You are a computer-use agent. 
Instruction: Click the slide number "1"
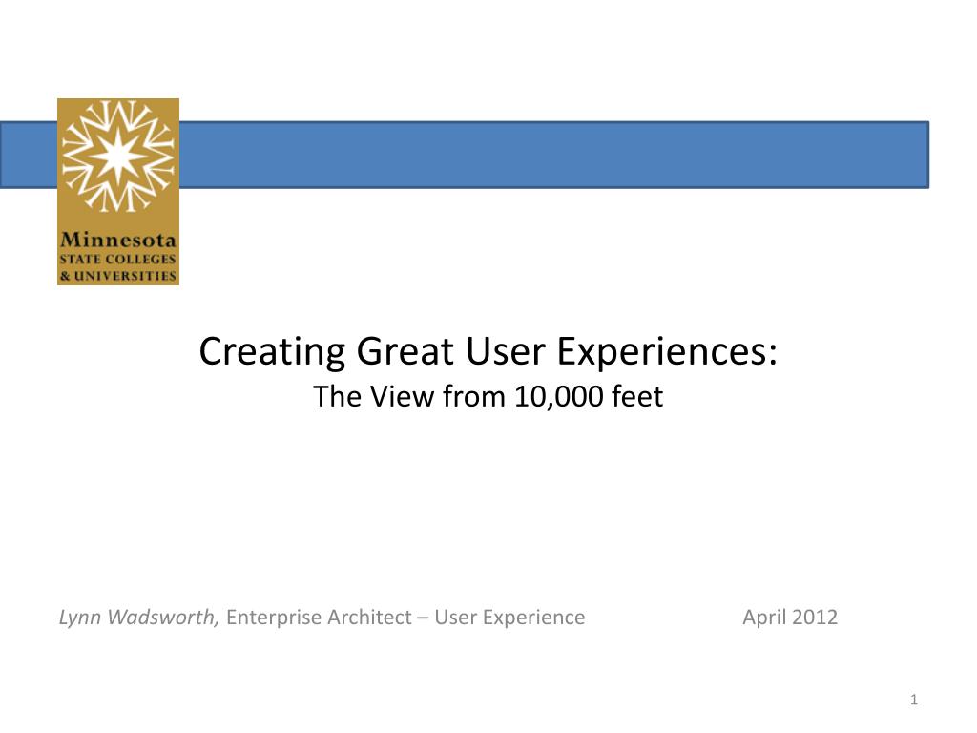click(914, 700)
